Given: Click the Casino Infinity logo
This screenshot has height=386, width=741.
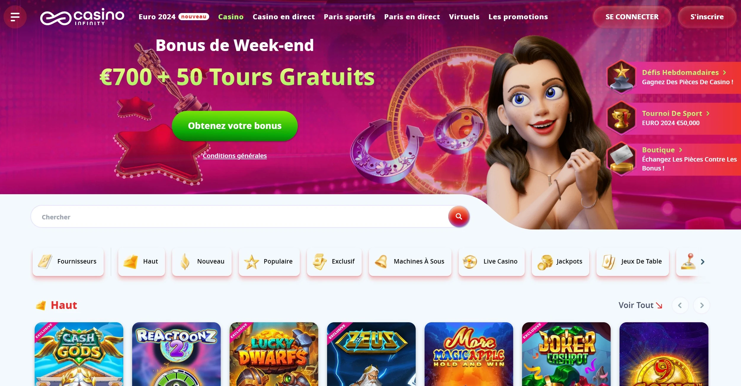Looking at the screenshot, I should (x=82, y=17).
